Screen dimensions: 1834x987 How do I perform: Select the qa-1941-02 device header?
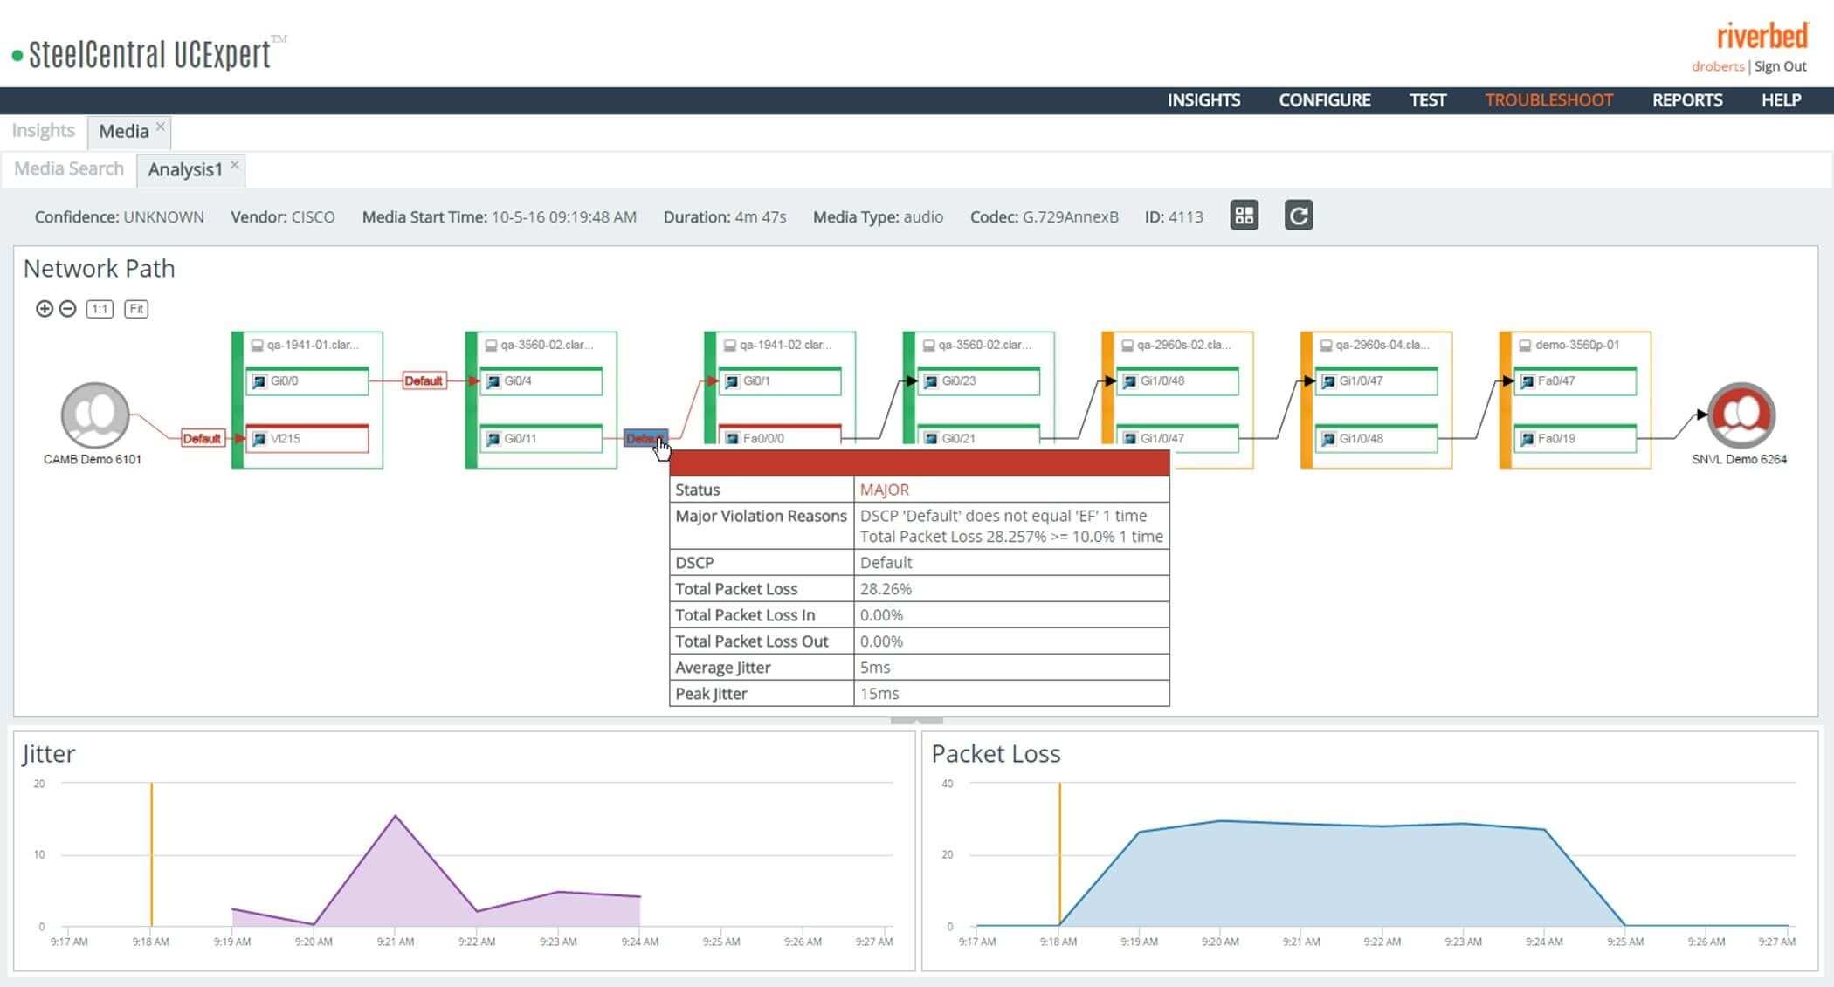click(777, 345)
